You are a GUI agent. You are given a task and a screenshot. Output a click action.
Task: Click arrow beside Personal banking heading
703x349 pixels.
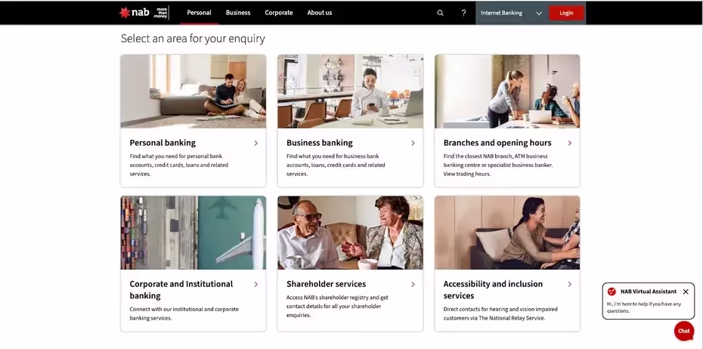(255, 143)
